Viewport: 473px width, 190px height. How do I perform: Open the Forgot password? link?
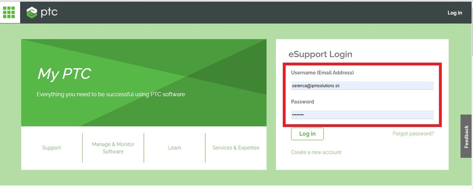(413, 134)
